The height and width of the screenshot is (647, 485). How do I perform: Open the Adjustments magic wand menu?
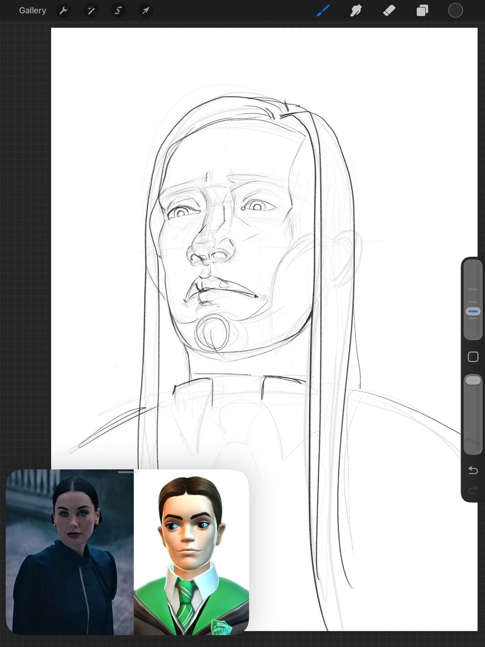(91, 10)
